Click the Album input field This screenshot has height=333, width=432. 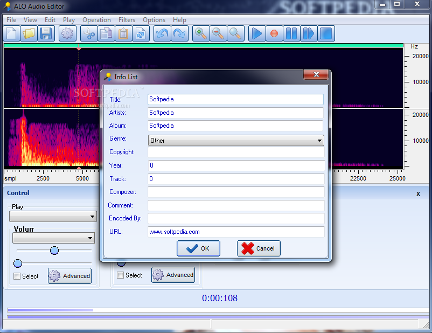pyautogui.click(x=235, y=126)
